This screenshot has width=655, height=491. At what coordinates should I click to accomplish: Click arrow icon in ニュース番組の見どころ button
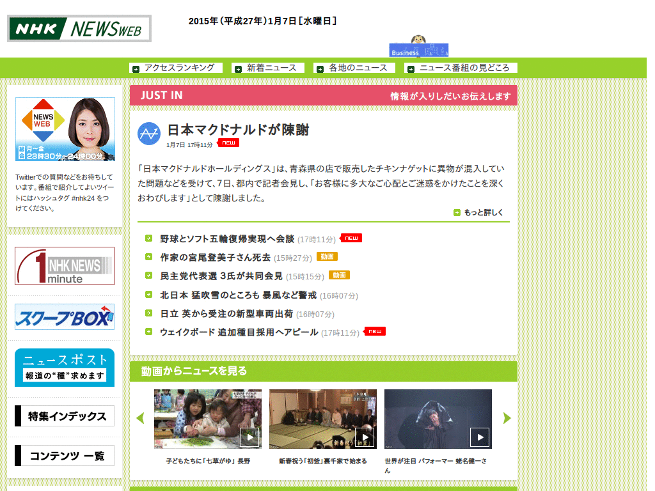[411, 69]
